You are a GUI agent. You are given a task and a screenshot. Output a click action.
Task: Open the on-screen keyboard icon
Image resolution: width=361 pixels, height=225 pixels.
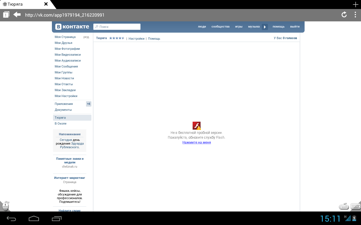(x=356, y=207)
